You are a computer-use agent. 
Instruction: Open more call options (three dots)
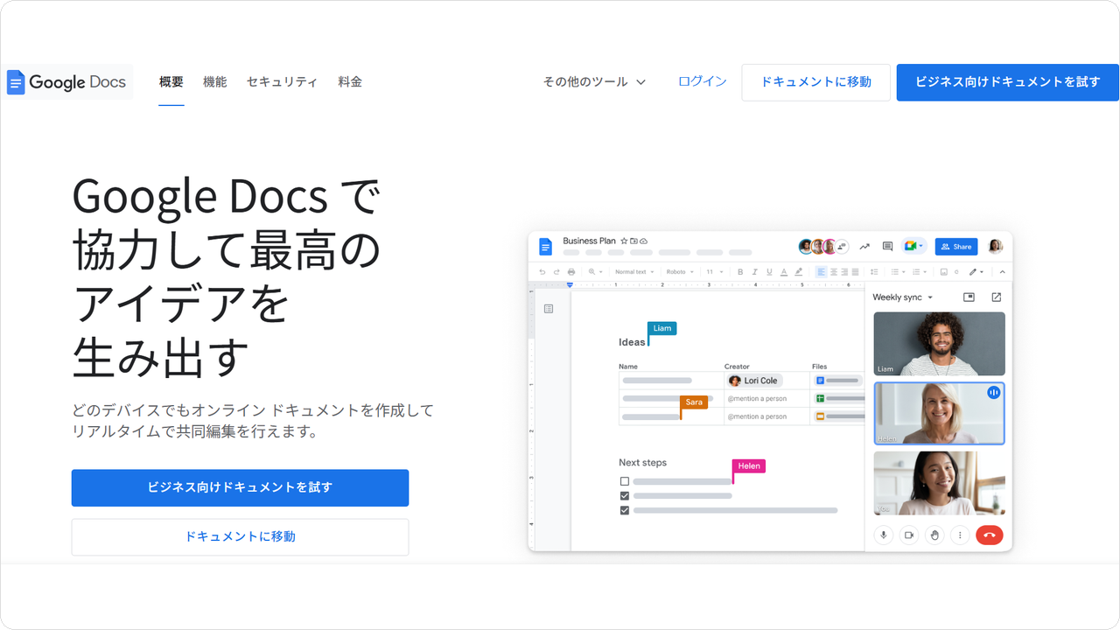point(960,535)
